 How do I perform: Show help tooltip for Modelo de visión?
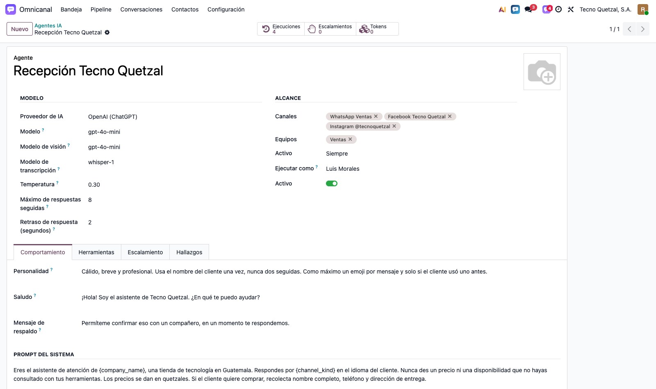tap(68, 145)
